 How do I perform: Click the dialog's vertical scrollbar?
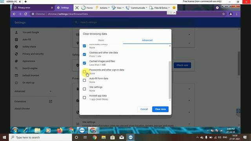170,80
